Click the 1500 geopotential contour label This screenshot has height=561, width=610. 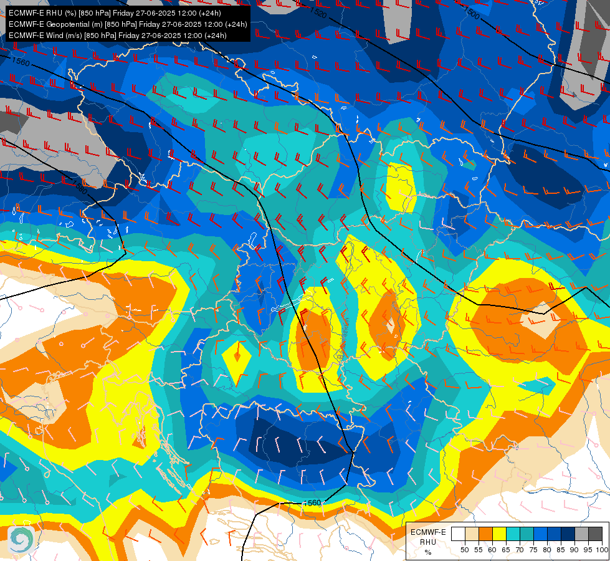pos(472,14)
